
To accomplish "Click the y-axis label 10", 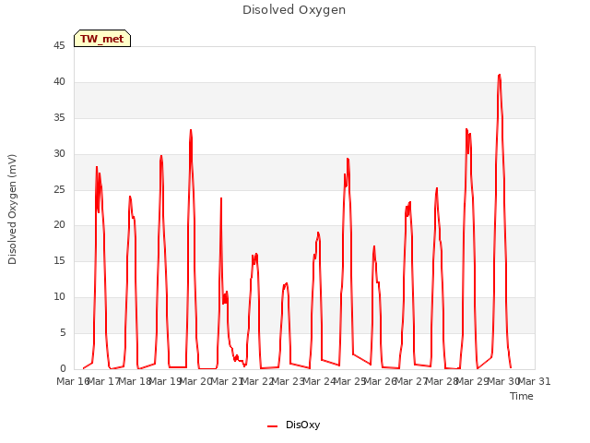I will (x=59, y=296).
